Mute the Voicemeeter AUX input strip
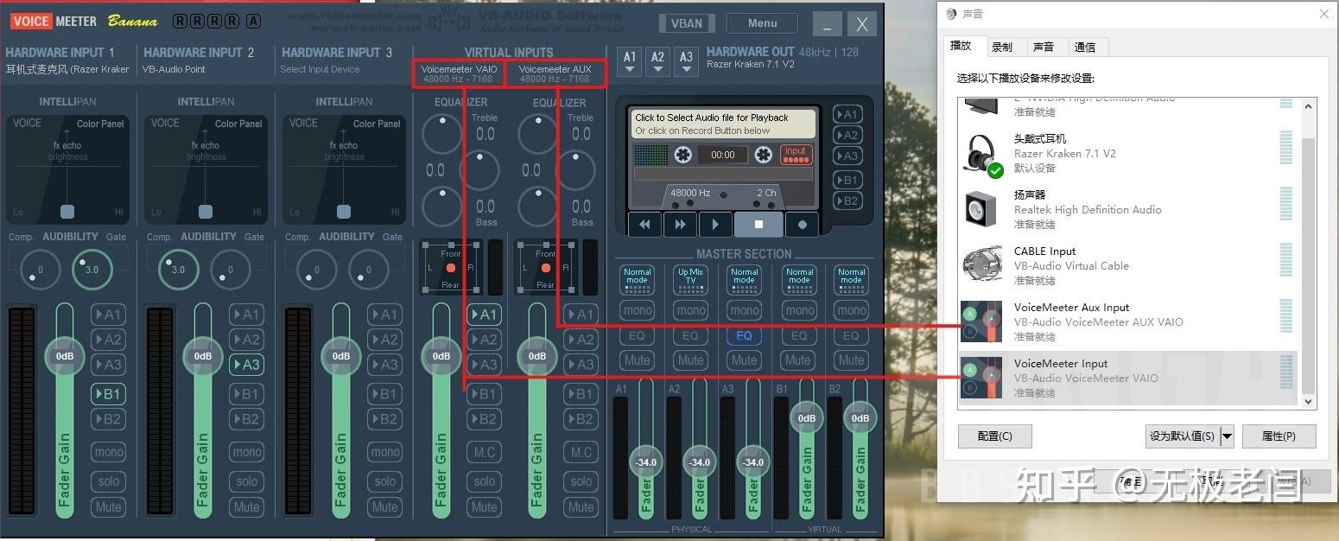This screenshot has height=541, width=1339. coord(581,507)
